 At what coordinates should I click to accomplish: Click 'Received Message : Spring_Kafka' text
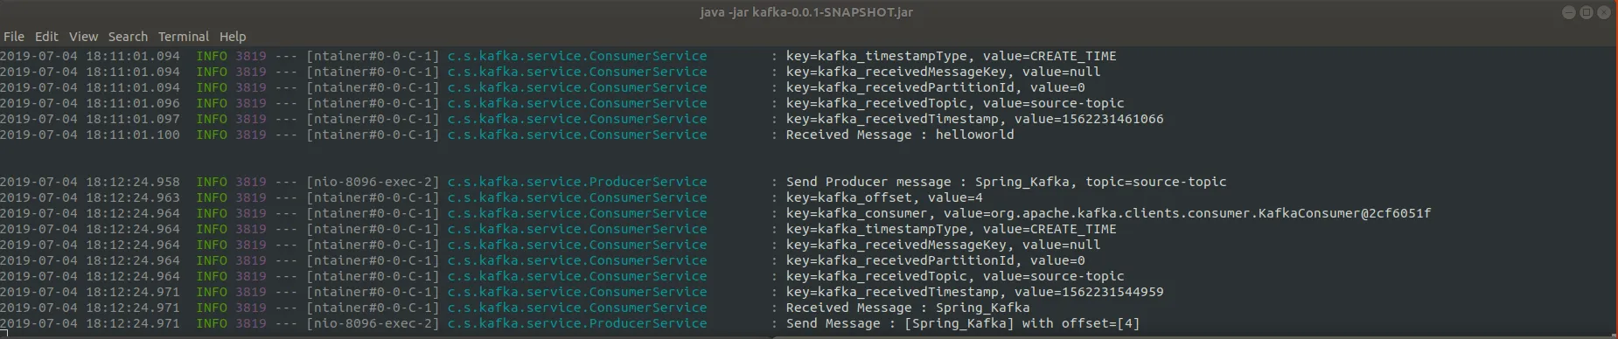click(x=908, y=308)
